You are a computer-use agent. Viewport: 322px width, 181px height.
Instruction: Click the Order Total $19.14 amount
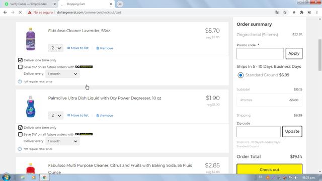pos(296,156)
